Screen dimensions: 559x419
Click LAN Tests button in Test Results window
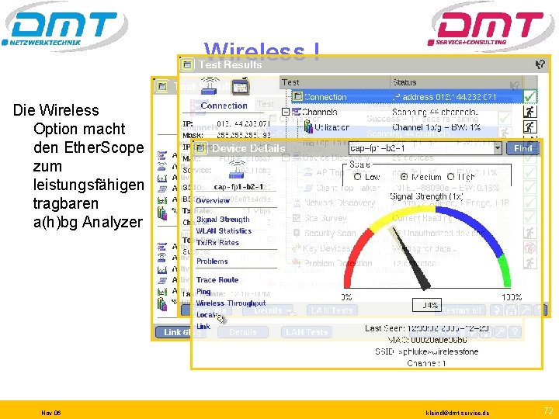tap(332, 310)
